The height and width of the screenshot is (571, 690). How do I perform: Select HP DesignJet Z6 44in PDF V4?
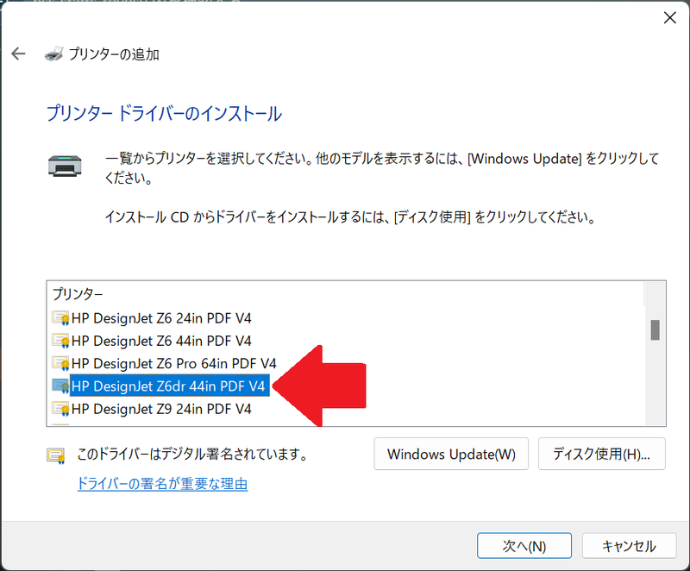(x=161, y=341)
